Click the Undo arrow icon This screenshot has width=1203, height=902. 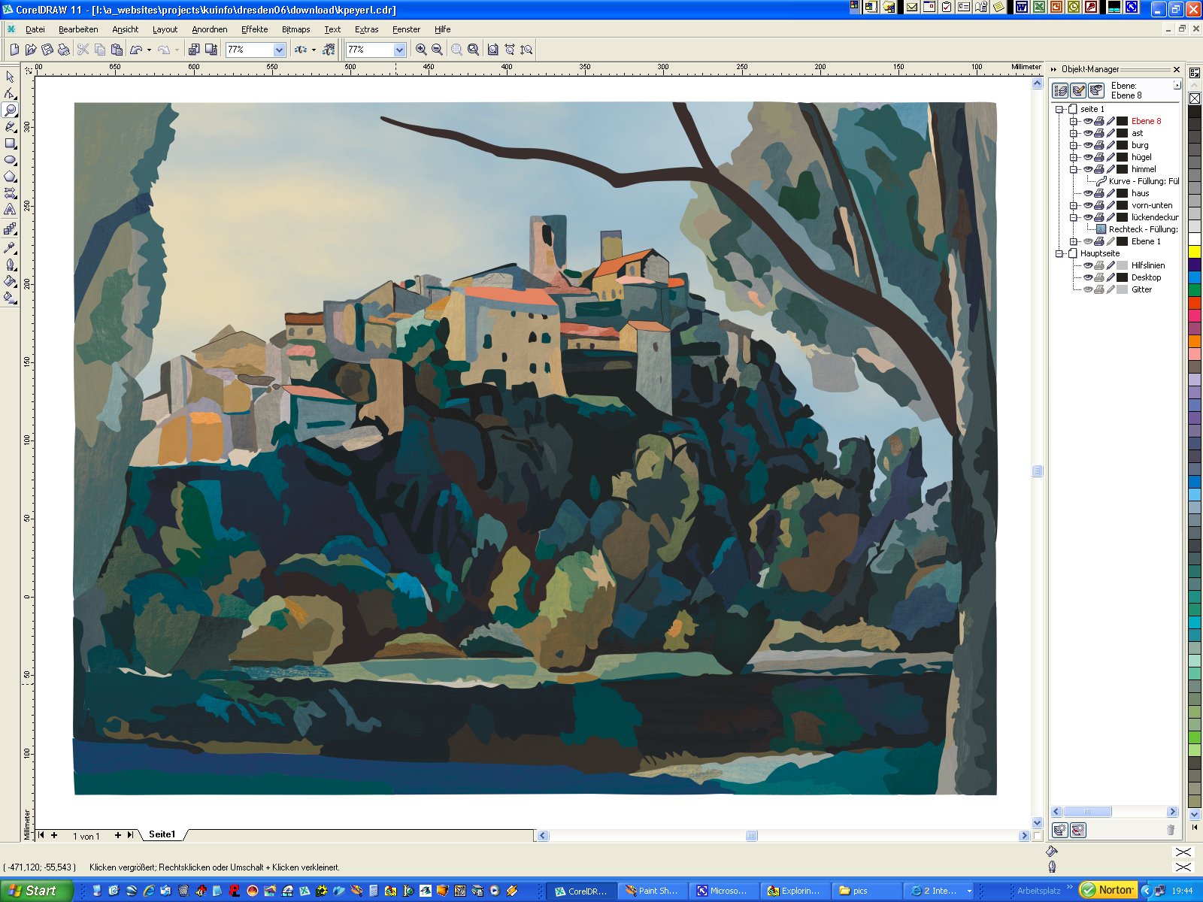point(136,50)
